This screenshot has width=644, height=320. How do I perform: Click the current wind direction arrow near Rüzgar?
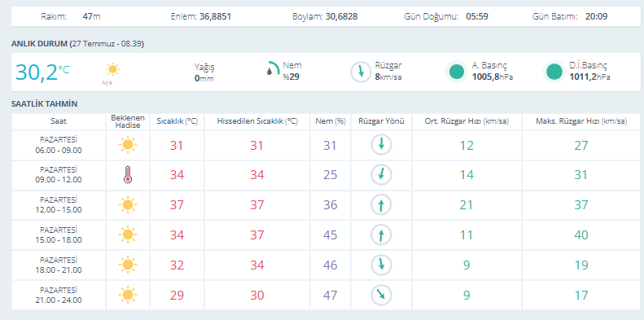point(361,72)
